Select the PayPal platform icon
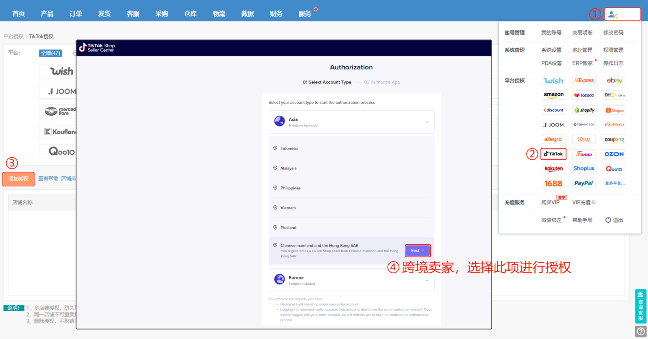Viewport: 648px width, 339px height. click(584, 183)
